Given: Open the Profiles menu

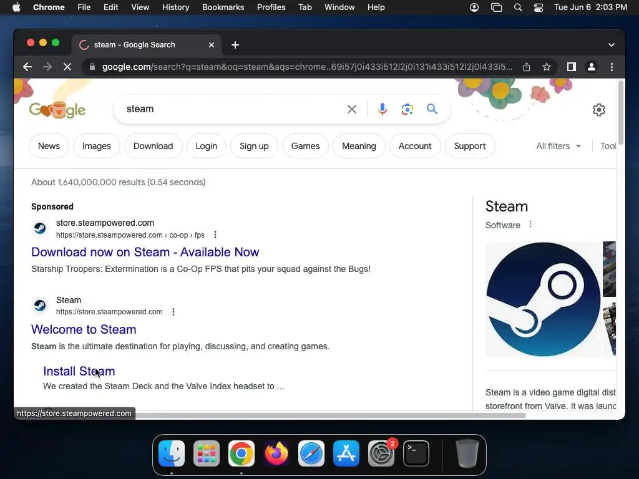Looking at the screenshot, I should (x=271, y=7).
